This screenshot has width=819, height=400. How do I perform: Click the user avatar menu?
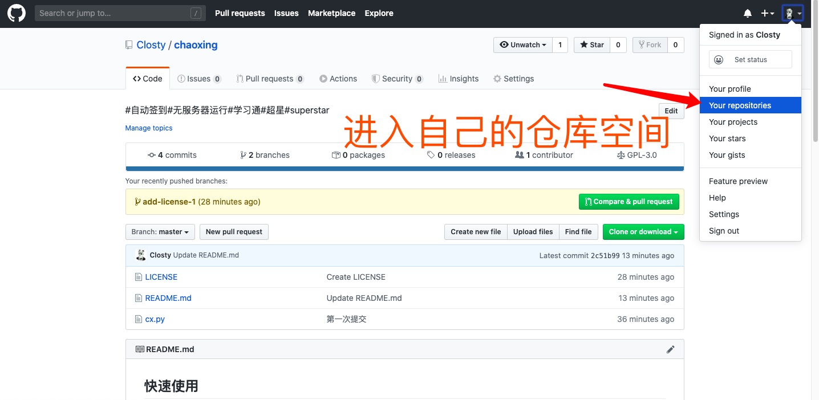pyautogui.click(x=793, y=13)
